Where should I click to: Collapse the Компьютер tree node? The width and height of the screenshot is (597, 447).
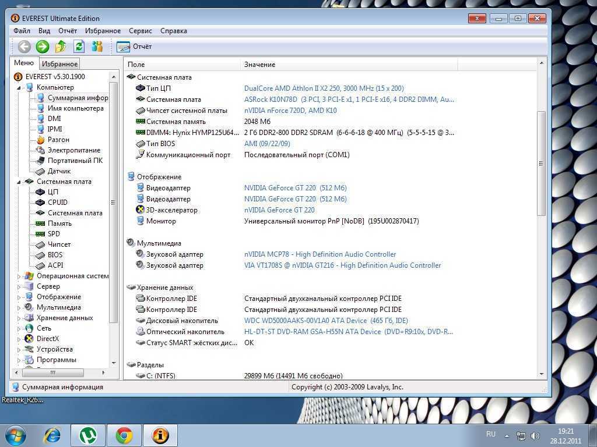click(x=19, y=87)
